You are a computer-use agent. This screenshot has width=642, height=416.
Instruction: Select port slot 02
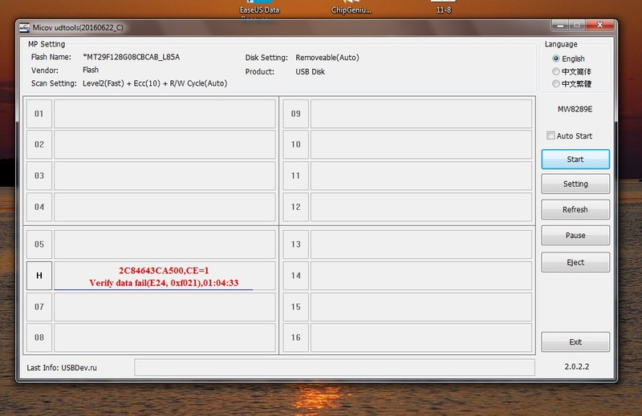pyautogui.click(x=39, y=144)
